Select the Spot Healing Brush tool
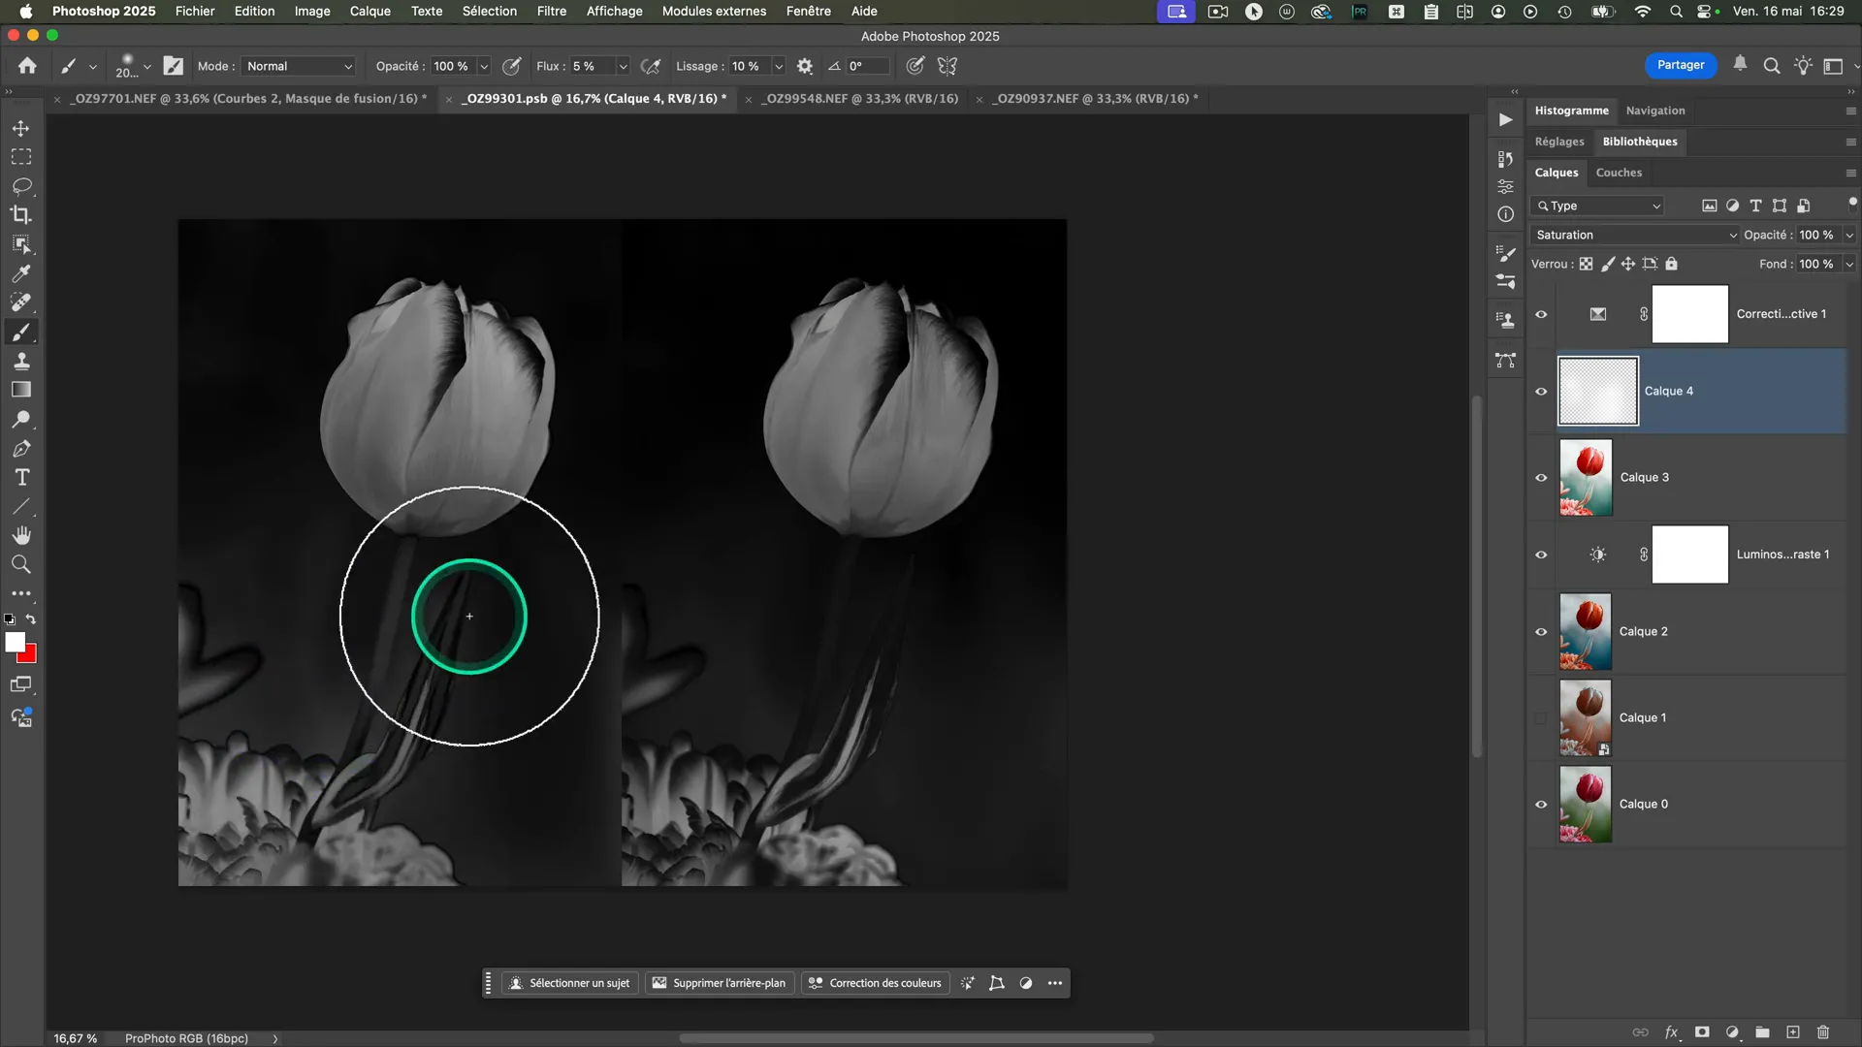 click(20, 302)
